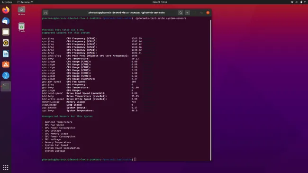Click '- System Voltage' list entry
The image size is (308, 173).
[x=54, y=151]
